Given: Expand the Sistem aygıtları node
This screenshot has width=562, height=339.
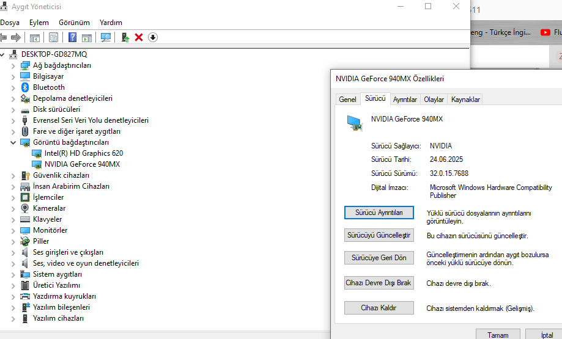Looking at the screenshot, I should [13, 275].
